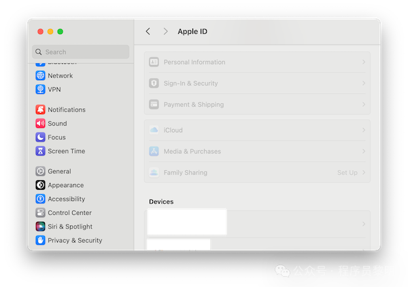Open Privacy & Security hand icon
408x287 pixels.
[x=40, y=240]
